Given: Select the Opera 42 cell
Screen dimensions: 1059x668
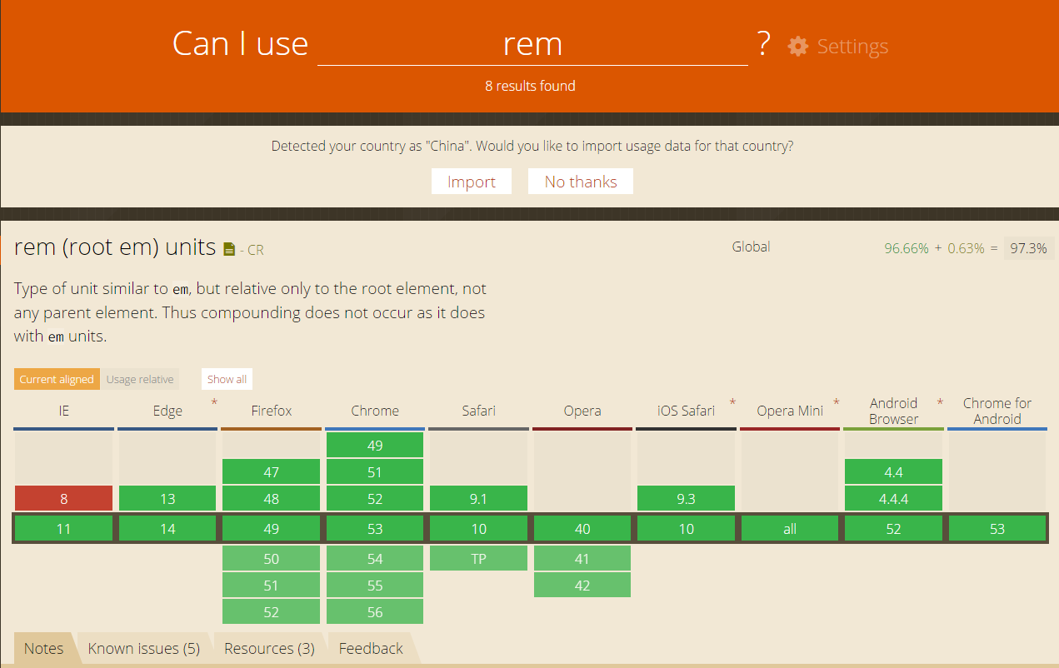Looking at the screenshot, I should click(582, 586).
